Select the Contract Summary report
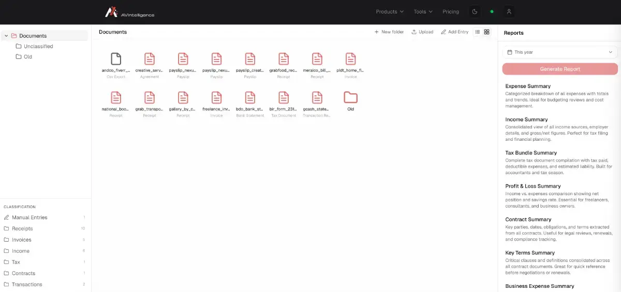The image size is (621, 292). (x=560, y=229)
